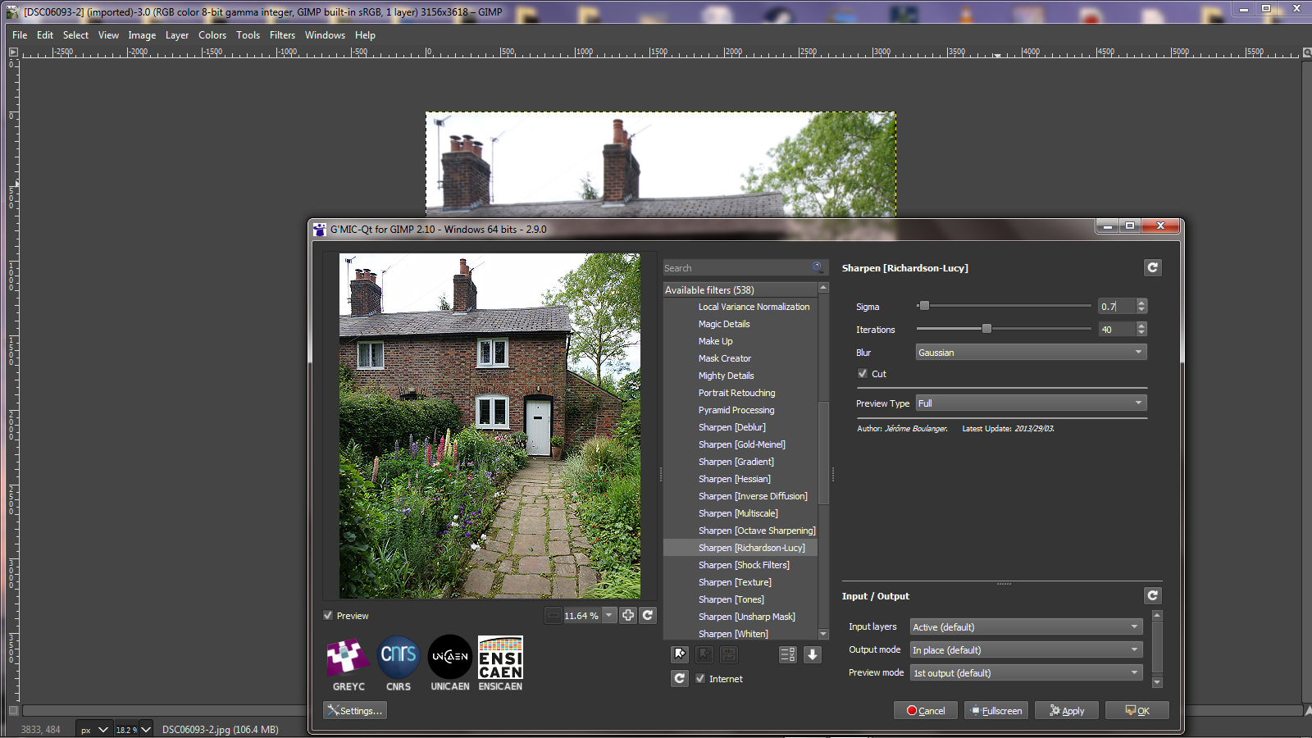Open the Colors menu

pyautogui.click(x=212, y=35)
